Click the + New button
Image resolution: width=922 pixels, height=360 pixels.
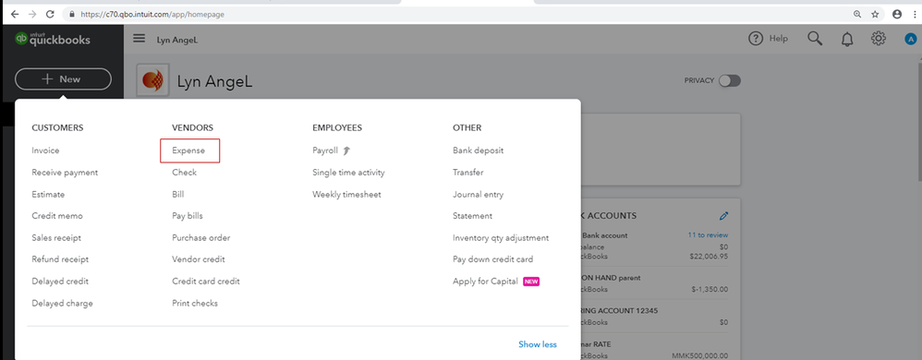(63, 79)
